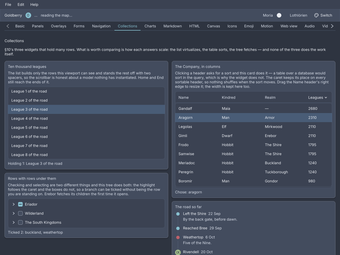Tick The South Kingdoms checkbox
Screen dimensions: 340x255
click(20, 222)
